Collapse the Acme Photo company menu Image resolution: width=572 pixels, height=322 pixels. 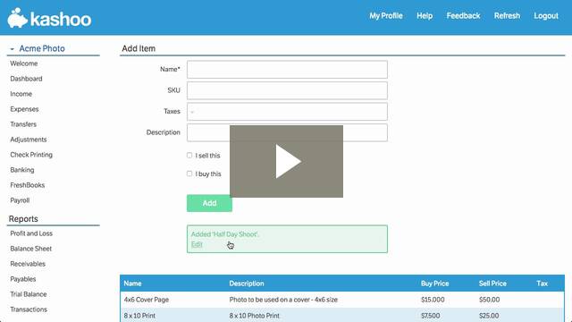click(12, 49)
